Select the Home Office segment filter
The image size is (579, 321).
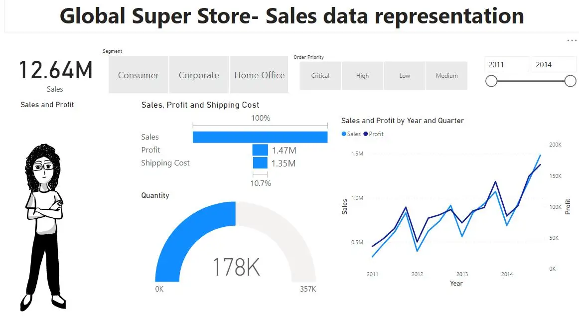(259, 75)
